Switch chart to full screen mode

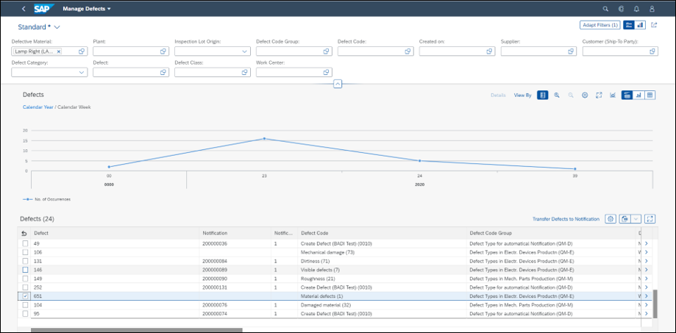pos(599,96)
